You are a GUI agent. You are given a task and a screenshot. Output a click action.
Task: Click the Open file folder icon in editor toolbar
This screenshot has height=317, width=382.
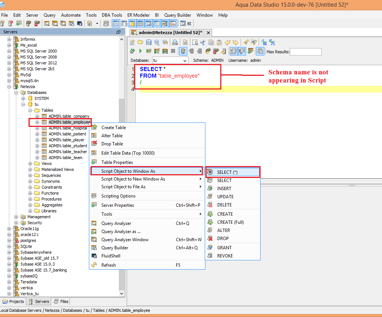140,43
